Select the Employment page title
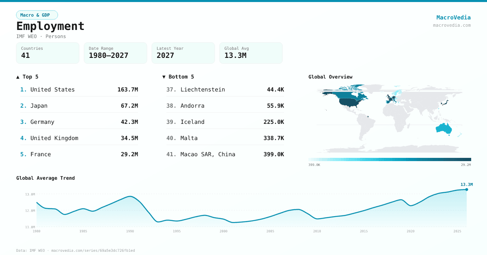The height and width of the screenshot is (255, 487). 50,26
